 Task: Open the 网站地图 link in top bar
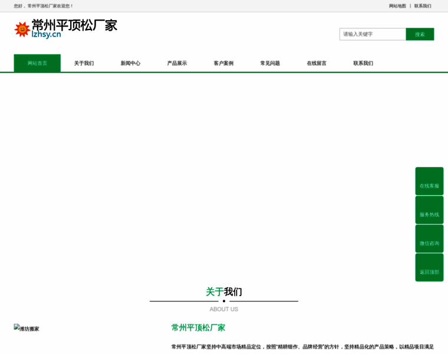397,6
